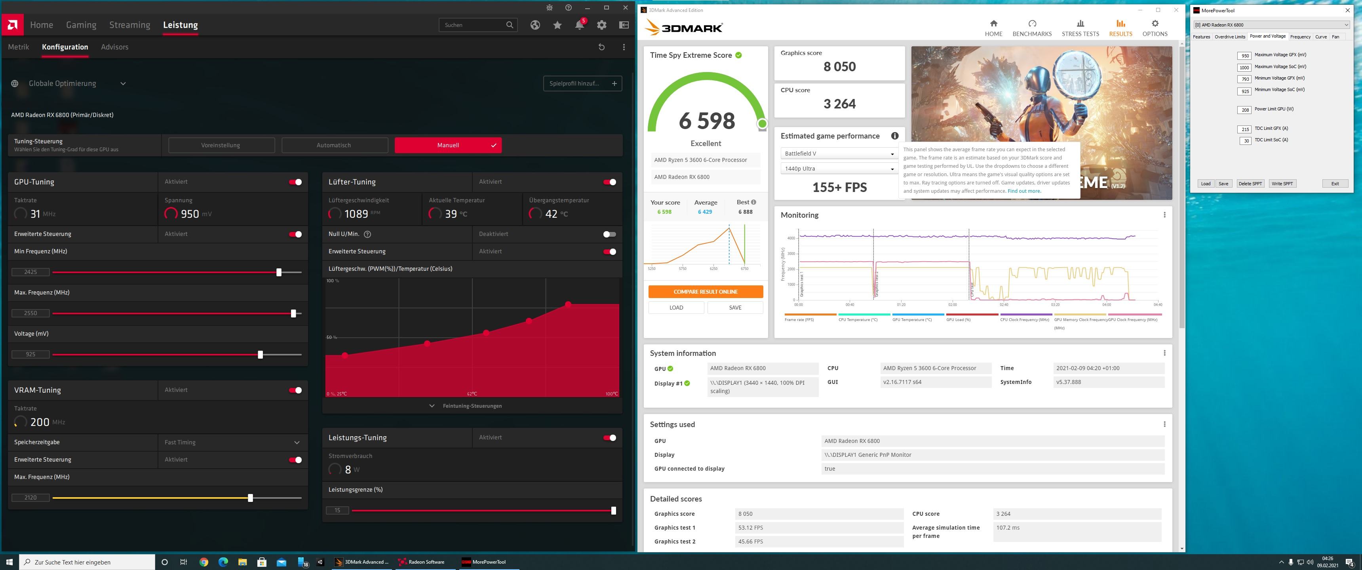Open Speicherzeitgabe Fast Timing dropdown
This screenshot has height=570, width=1362.
233,442
